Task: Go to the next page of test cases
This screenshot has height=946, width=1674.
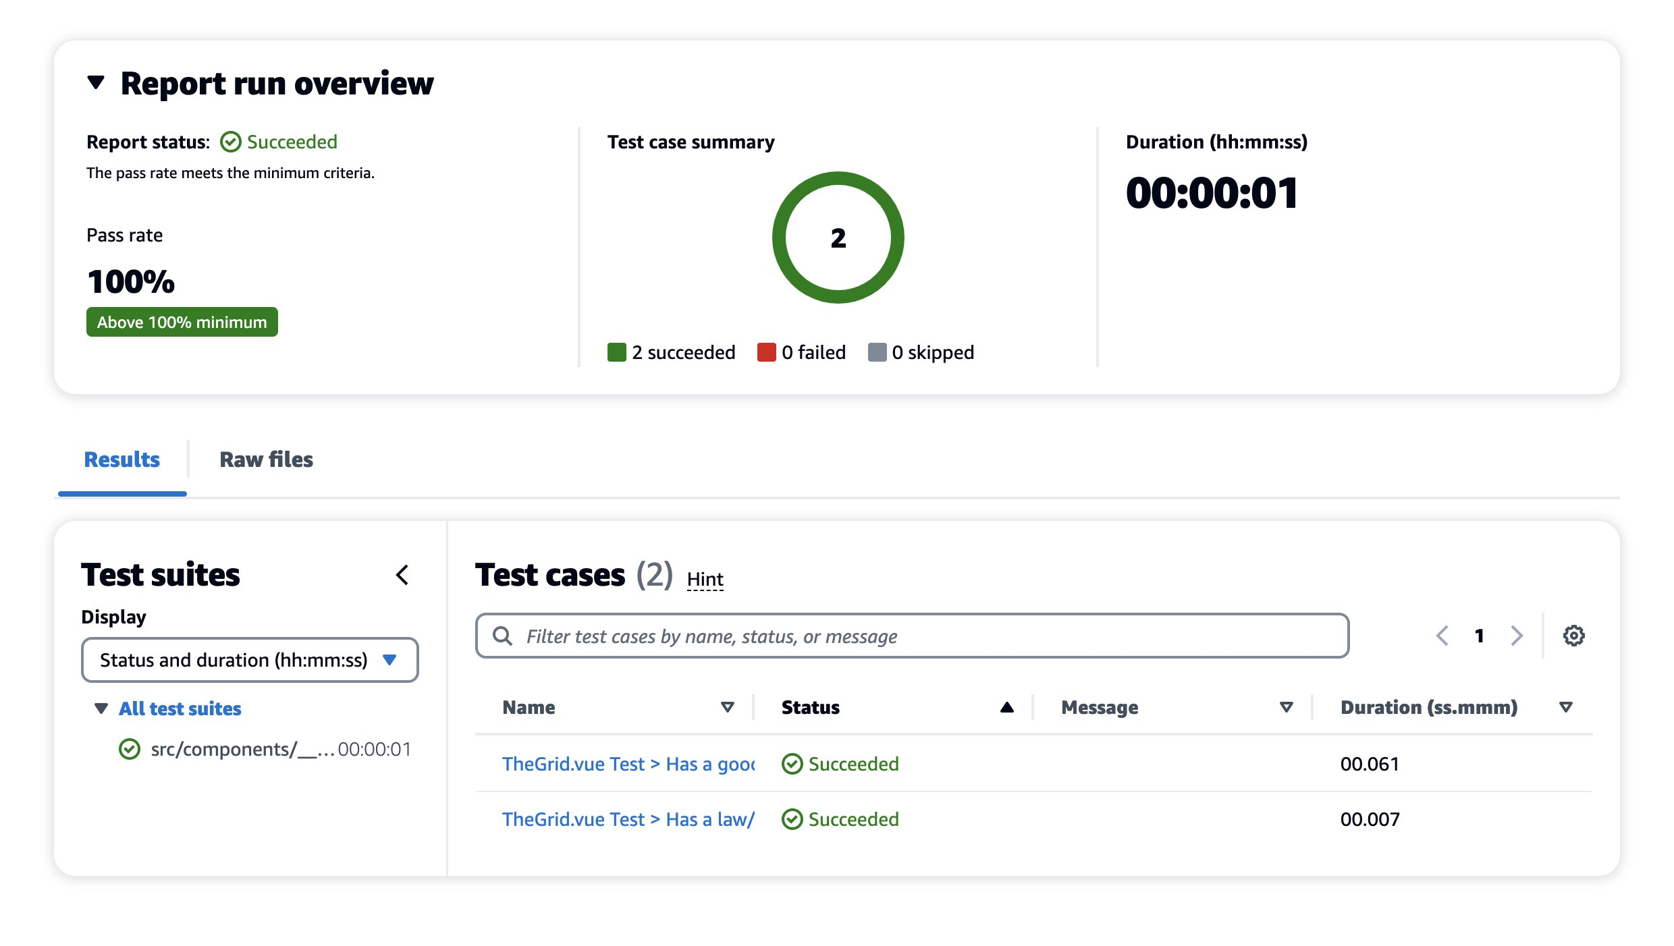Action: click(x=1517, y=635)
